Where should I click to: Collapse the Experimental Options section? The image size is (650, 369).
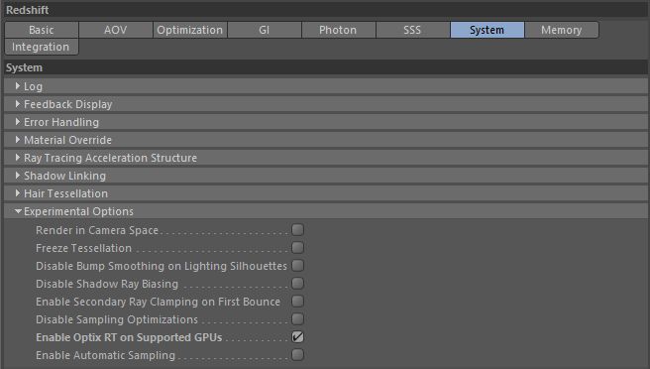[326, 211]
